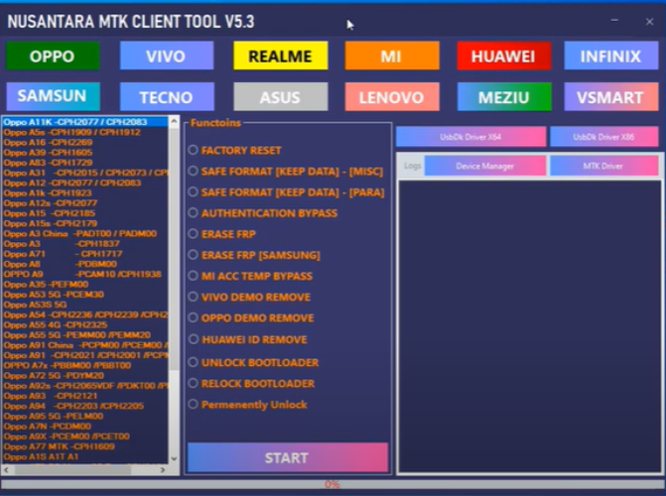The height and width of the screenshot is (496, 666).
Task: Choose Oppo A83 -CPH1729
Action: pos(85,163)
